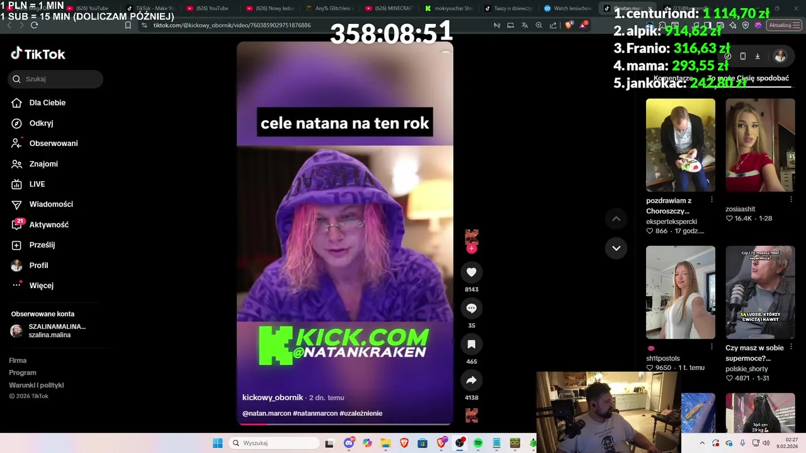
Task: Save video with bookmark icon
Action: click(471, 344)
